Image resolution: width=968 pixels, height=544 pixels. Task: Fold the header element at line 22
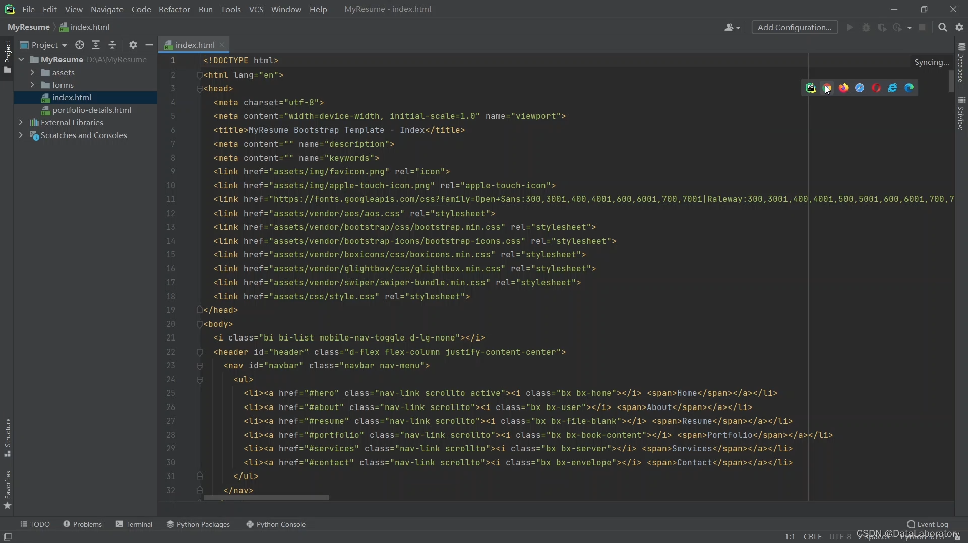pyautogui.click(x=200, y=352)
